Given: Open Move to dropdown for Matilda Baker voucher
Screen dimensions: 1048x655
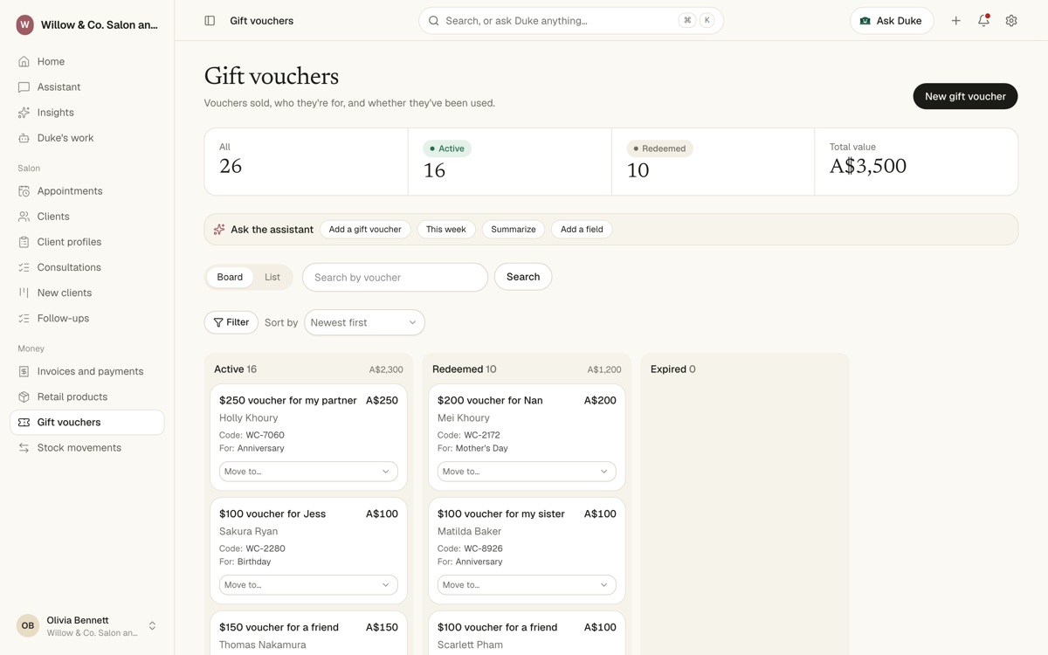Looking at the screenshot, I should [x=527, y=585].
